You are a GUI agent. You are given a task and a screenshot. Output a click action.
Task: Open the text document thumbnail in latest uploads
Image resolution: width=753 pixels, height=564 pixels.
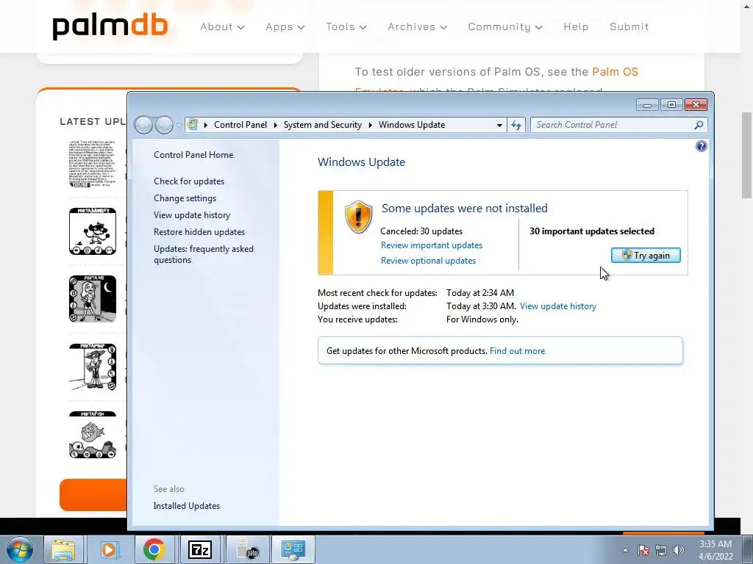93,164
